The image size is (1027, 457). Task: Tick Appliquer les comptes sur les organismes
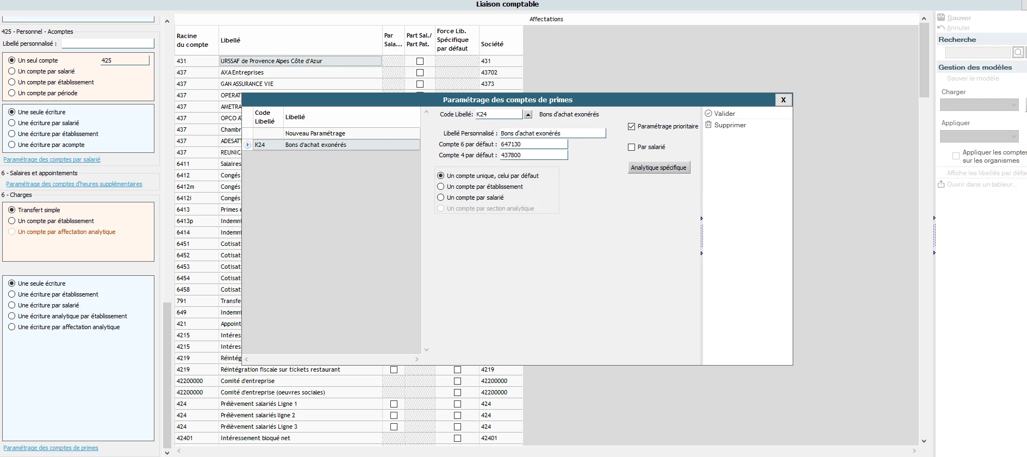coord(956,156)
